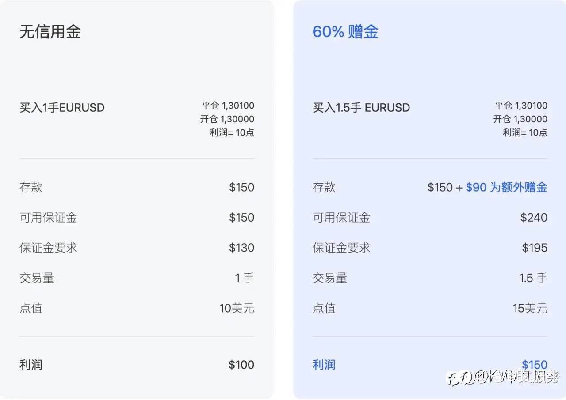The image size is (566, 400).
Task: Click the 存款 label in left card
Action: pos(31,187)
